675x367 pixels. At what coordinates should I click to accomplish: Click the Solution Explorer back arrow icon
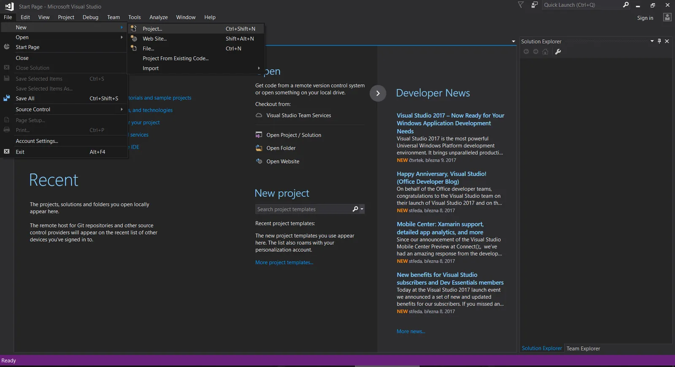click(x=526, y=51)
